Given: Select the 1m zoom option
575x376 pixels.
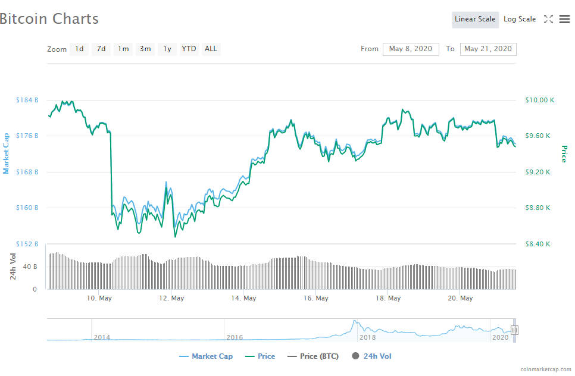Looking at the screenshot, I should click(123, 49).
